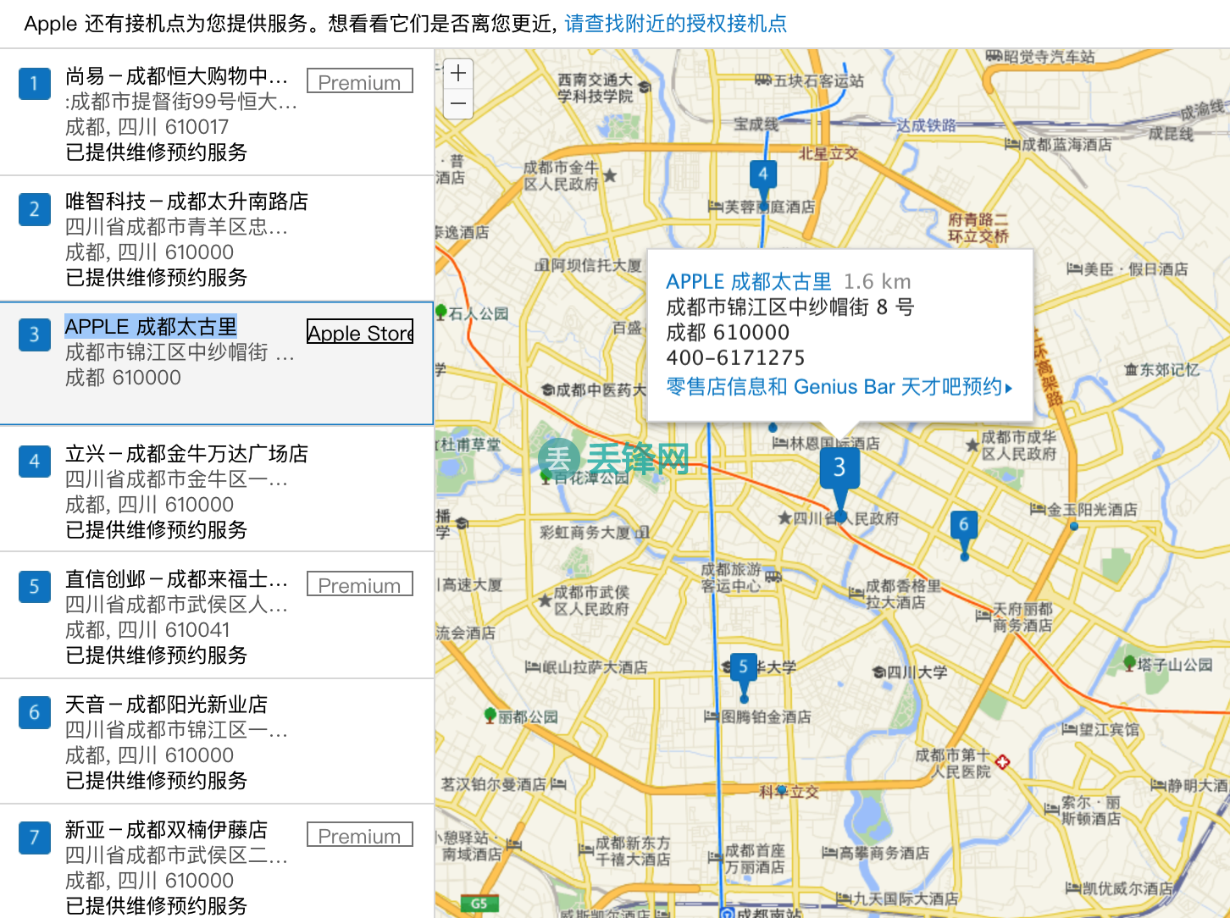Viewport: 1230px width, 918px height.
Task: Click the list badge number 7
Action: click(x=35, y=837)
